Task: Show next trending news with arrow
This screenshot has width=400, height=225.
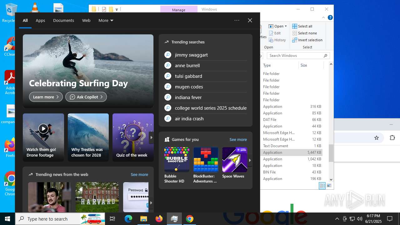Action: click(151, 202)
